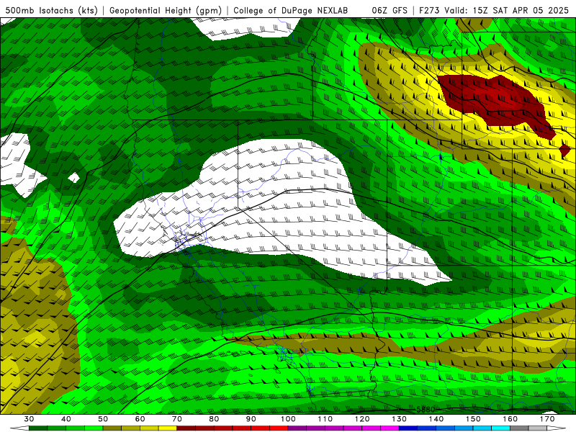
Task: Click the left arrow end of the colorbar
Action: tap(19, 428)
